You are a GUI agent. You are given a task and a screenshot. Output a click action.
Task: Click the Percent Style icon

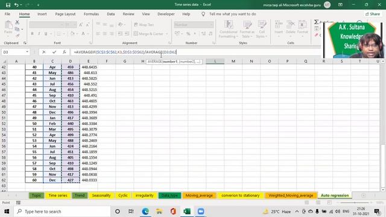[x=188, y=34]
